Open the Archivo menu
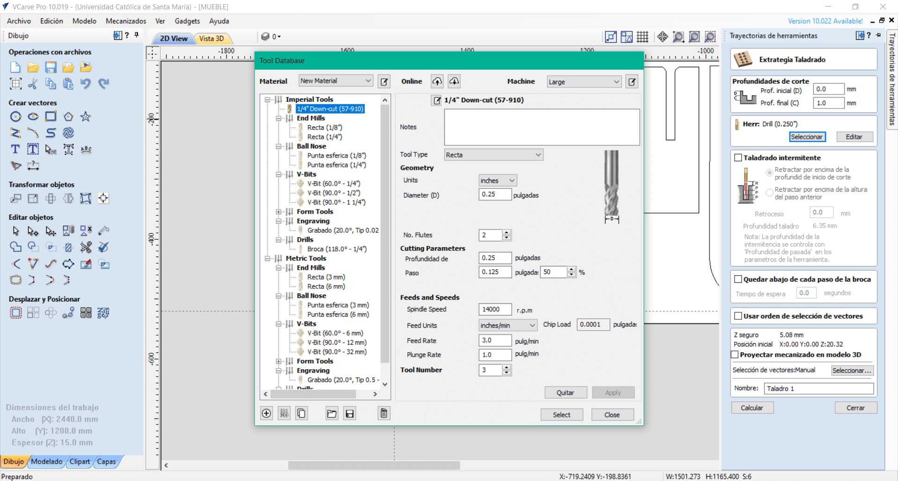898x481 pixels. 19,21
